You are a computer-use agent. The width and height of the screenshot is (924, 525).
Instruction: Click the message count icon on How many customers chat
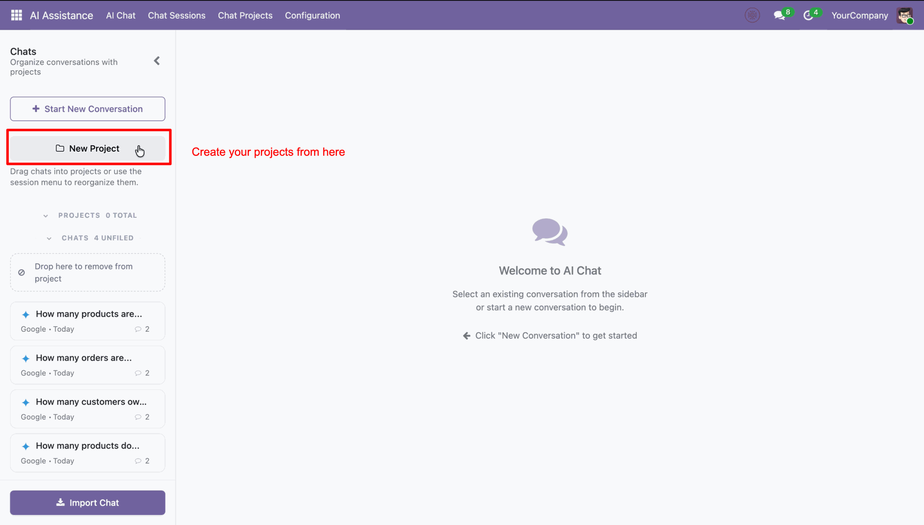point(138,417)
